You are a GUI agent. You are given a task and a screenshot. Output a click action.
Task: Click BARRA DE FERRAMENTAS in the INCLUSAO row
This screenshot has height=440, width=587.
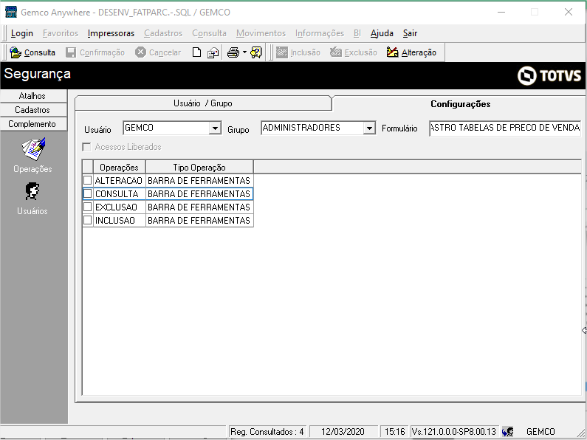pos(199,221)
